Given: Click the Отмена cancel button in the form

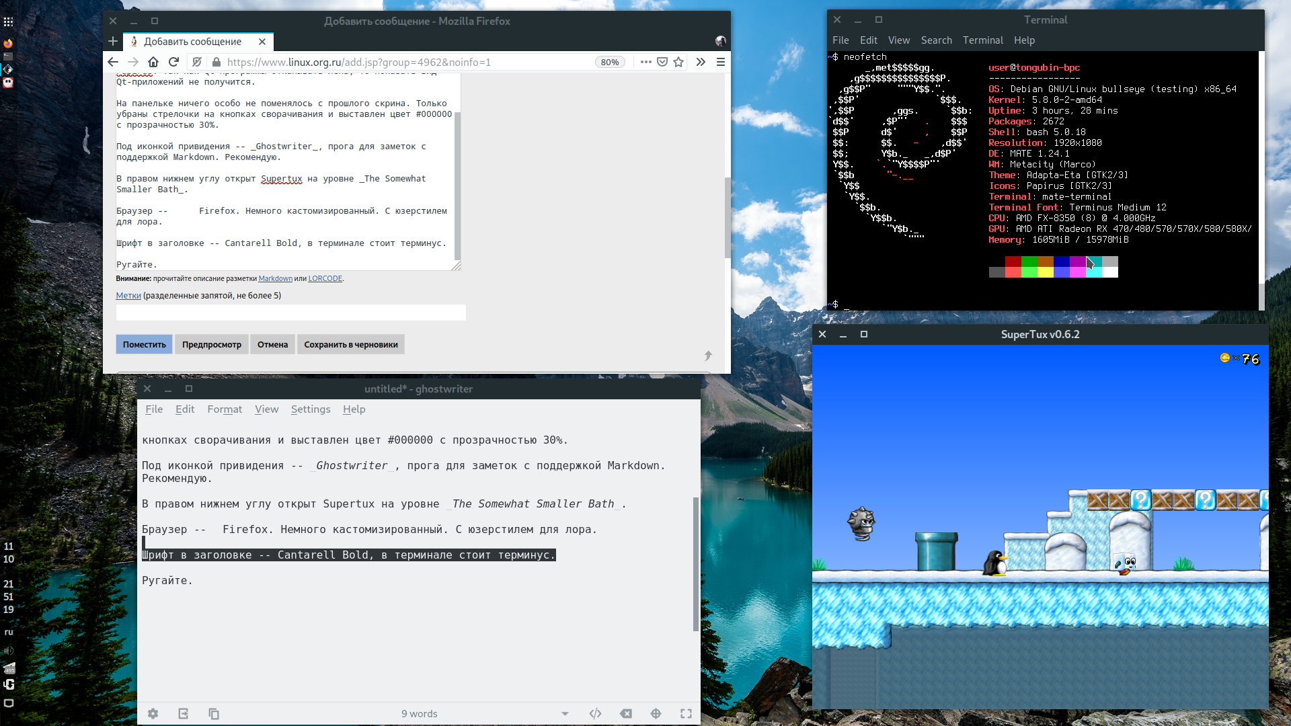Looking at the screenshot, I should click(x=272, y=344).
